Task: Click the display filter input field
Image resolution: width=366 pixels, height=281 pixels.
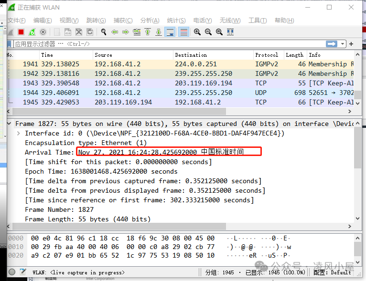Action: [167, 44]
